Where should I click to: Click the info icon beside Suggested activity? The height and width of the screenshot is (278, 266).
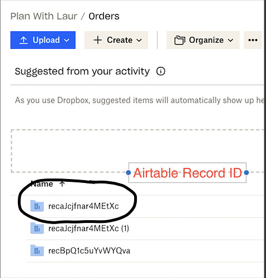click(x=161, y=71)
